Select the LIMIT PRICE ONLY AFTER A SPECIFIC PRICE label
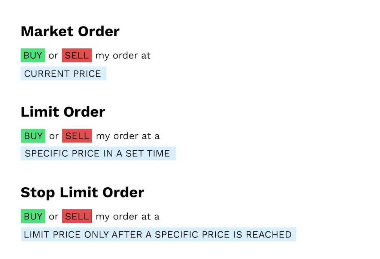 click(158, 234)
